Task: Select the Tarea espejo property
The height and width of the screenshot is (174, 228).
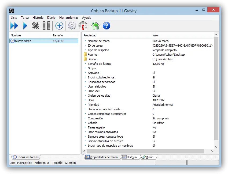Action: (96, 127)
